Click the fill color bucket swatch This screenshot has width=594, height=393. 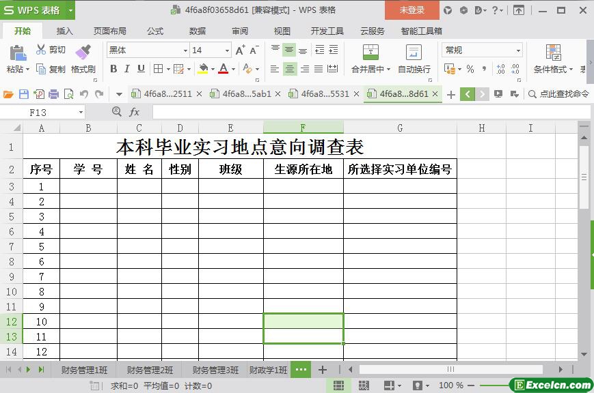[x=202, y=69]
